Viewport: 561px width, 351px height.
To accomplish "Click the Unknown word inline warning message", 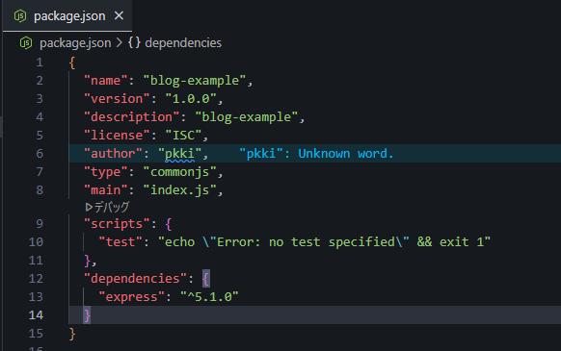I will [x=316, y=154].
